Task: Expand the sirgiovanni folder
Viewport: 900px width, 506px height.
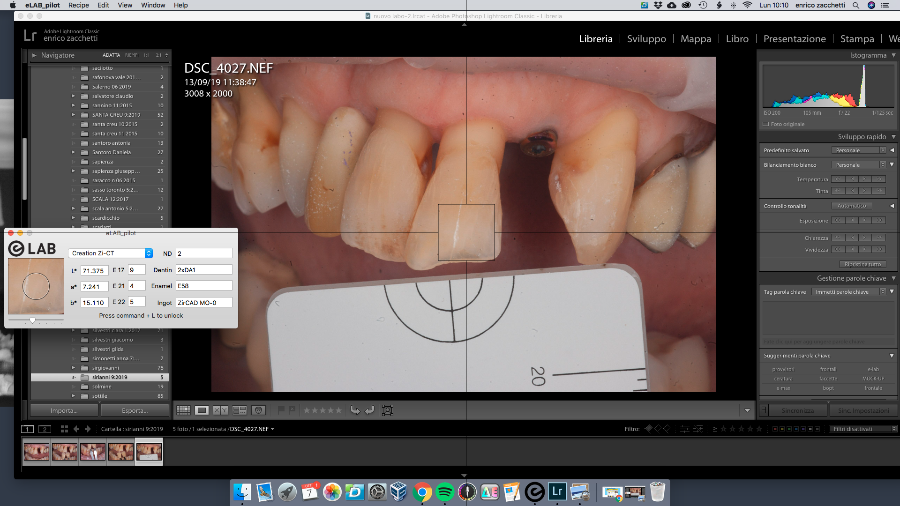Action: (x=73, y=368)
